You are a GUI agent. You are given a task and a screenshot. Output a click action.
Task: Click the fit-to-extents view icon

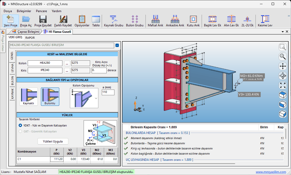(283, 85)
